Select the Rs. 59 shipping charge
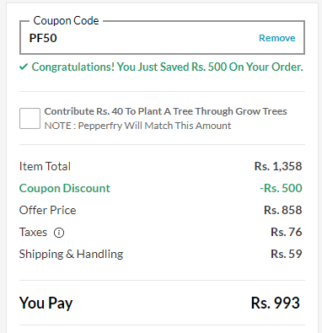 pyautogui.click(x=287, y=254)
